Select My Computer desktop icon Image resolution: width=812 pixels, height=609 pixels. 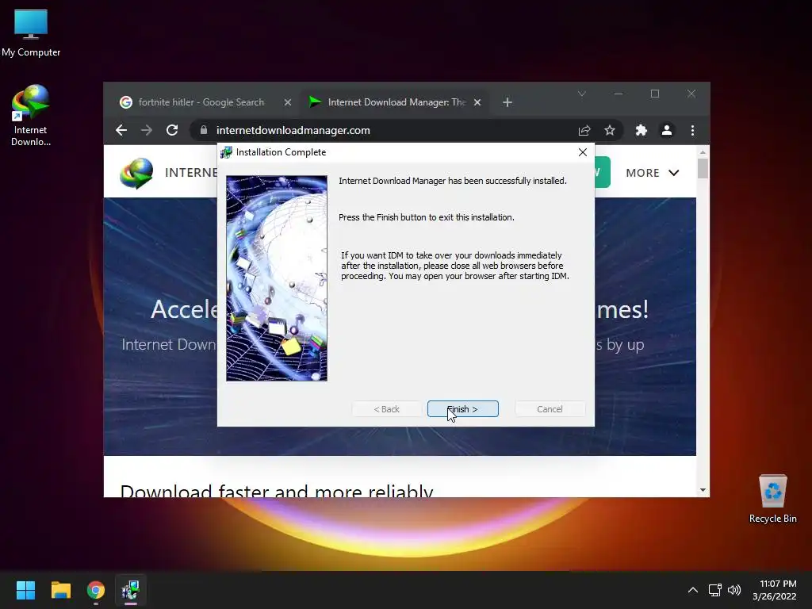pos(31,33)
